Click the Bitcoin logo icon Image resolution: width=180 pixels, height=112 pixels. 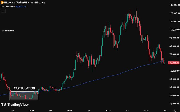pos(2,2)
